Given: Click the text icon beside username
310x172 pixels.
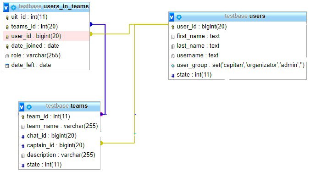Looking at the screenshot, I should tap(172, 56).
